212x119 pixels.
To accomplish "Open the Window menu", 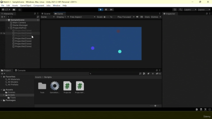I will pyautogui.click(x=56, y=5).
